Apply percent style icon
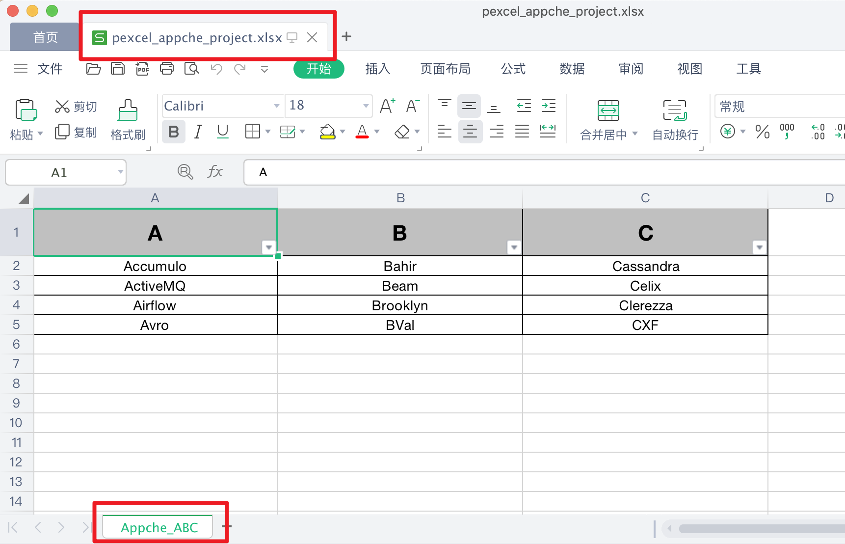This screenshot has width=845, height=544. (763, 132)
